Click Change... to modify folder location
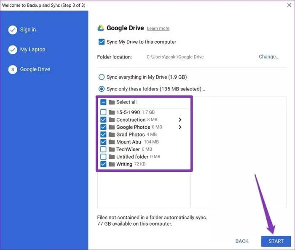 (269, 57)
